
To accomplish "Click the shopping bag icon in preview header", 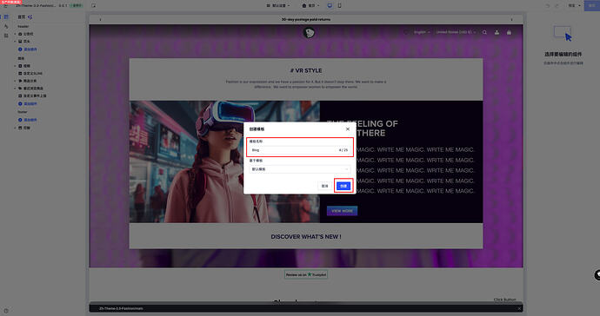I will [509, 32].
